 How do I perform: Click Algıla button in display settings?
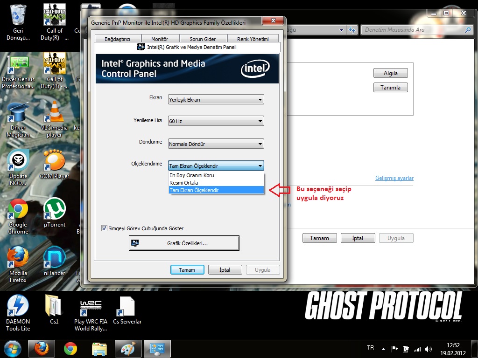click(391, 73)
